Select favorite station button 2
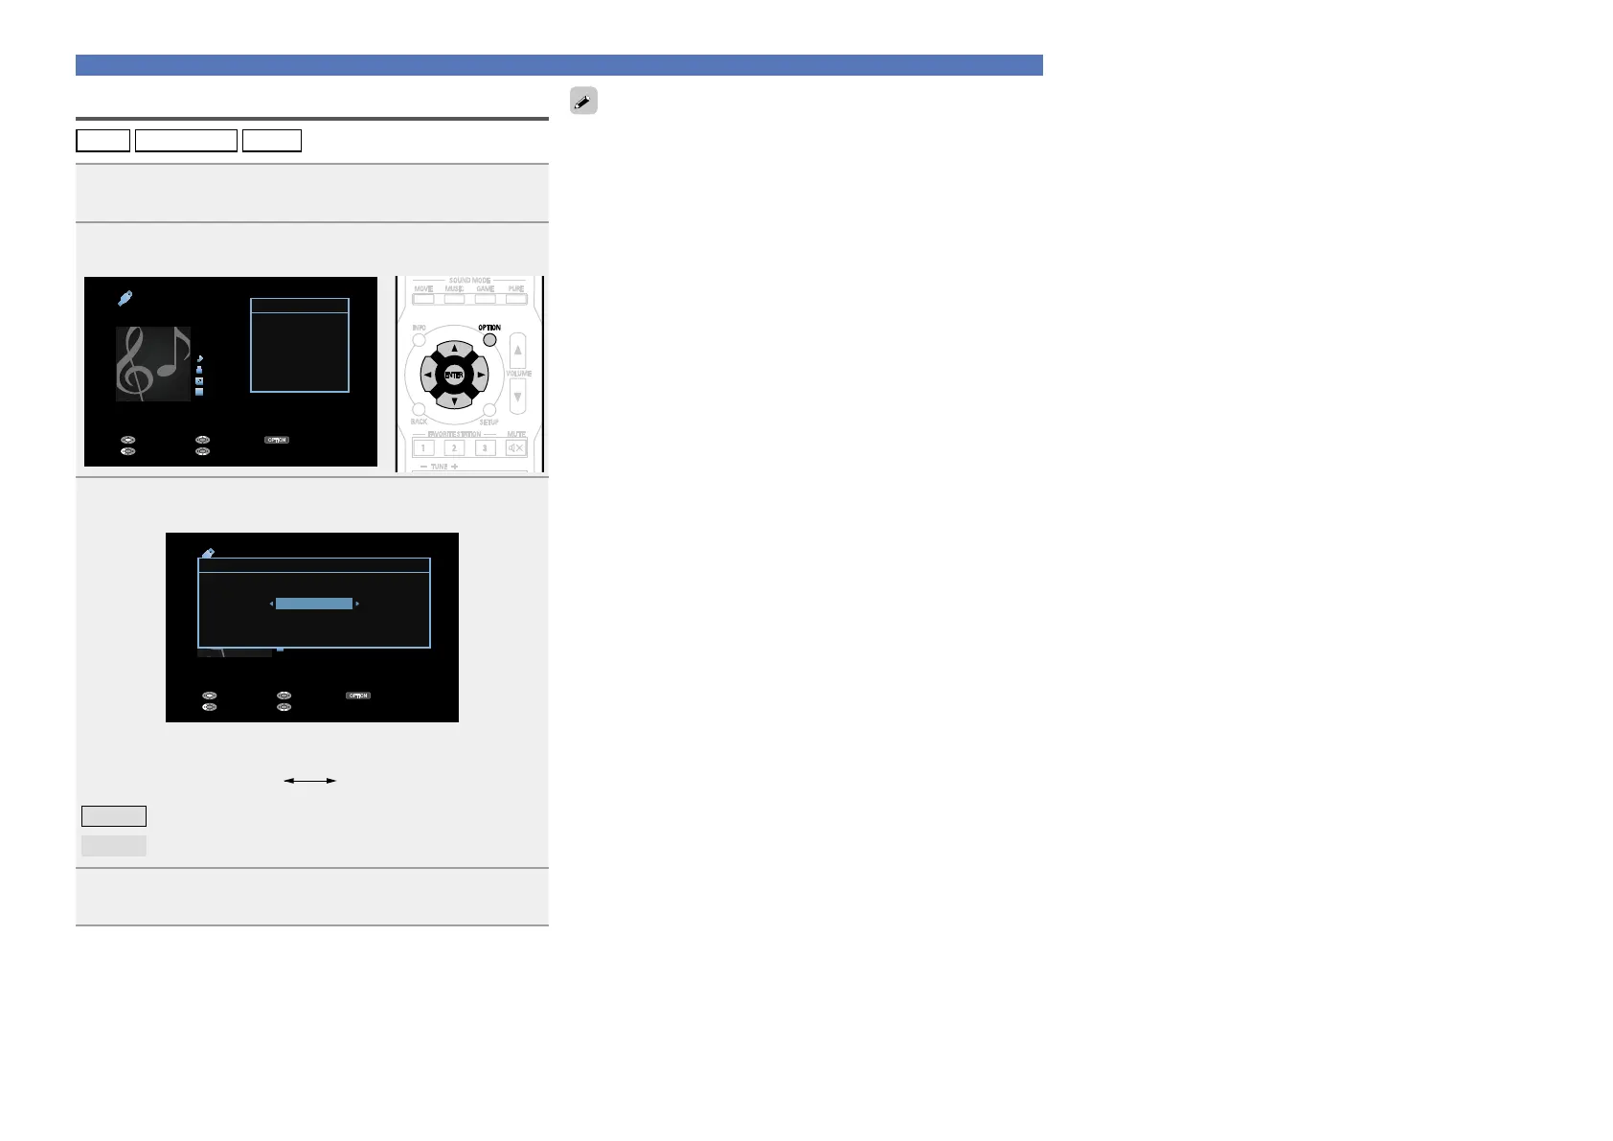 454,447
